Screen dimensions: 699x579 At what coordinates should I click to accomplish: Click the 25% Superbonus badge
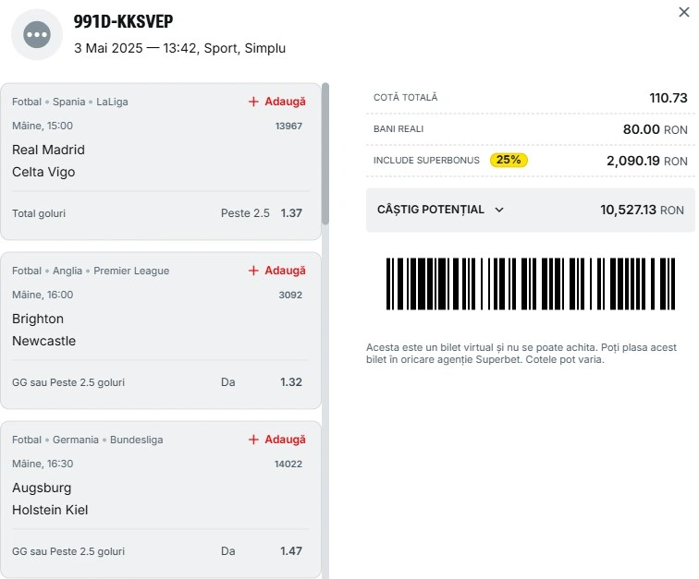click(509, 160)
